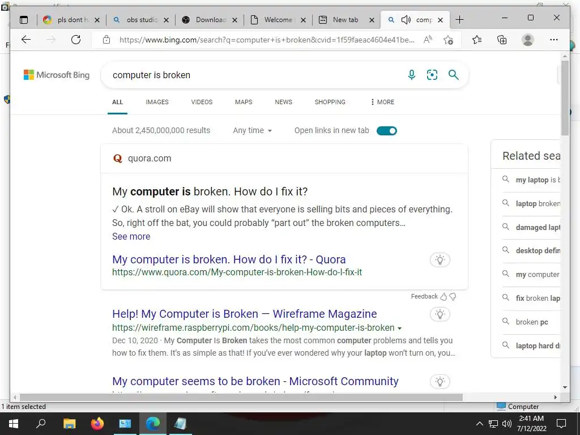580x435 pixels.
Task: Open the Windows Start menu
Action: [x=14, y=424]
